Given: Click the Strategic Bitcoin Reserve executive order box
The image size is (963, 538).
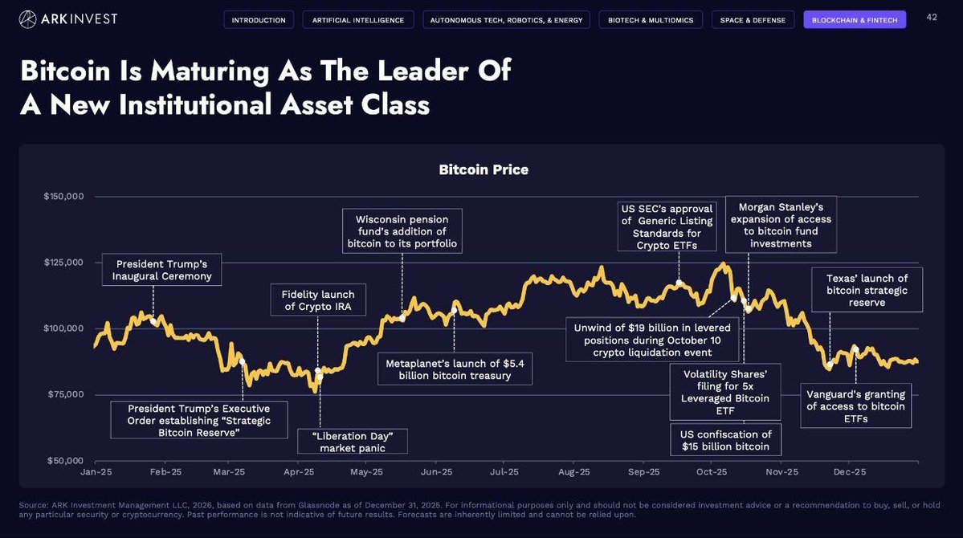Looking at the screenshot, I should [x=199, y=420].
